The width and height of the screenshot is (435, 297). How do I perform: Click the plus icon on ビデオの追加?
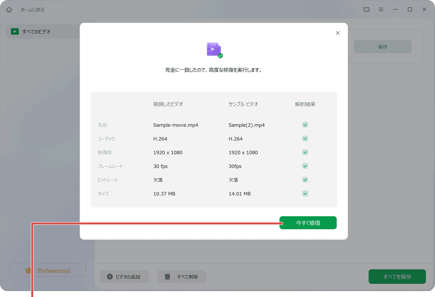click(109, 276)
